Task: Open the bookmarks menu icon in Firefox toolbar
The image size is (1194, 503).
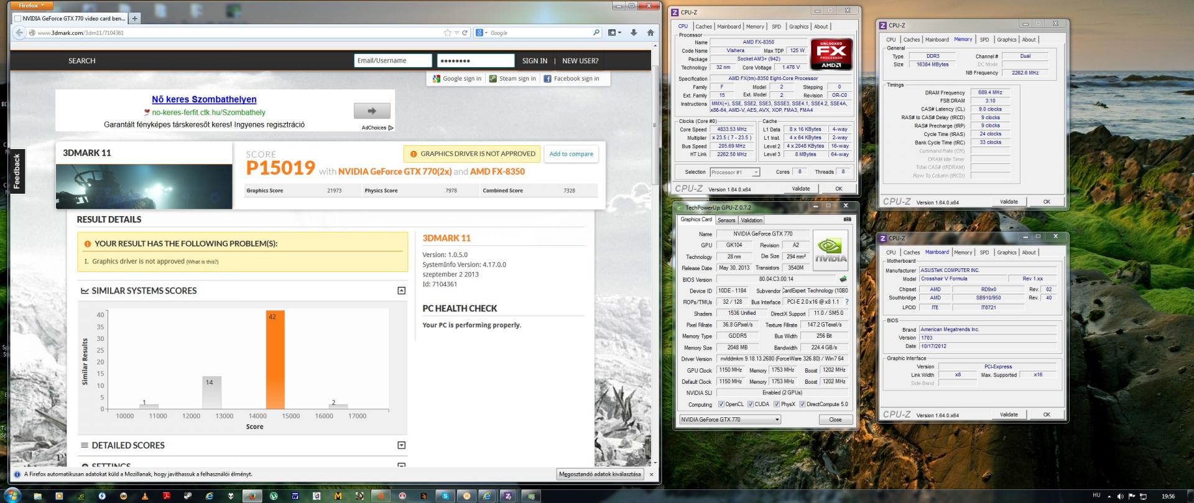Action: pyautogui.click(x=614, y=32)
